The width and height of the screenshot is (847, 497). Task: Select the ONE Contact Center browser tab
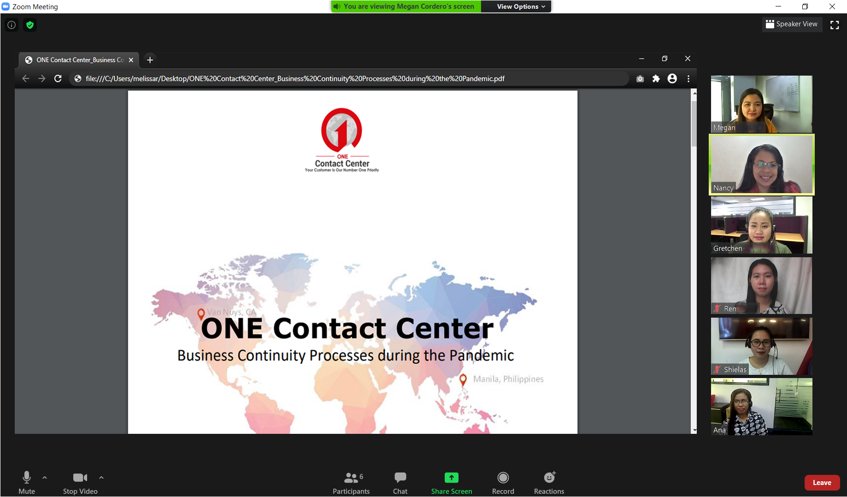pos(79,60)
